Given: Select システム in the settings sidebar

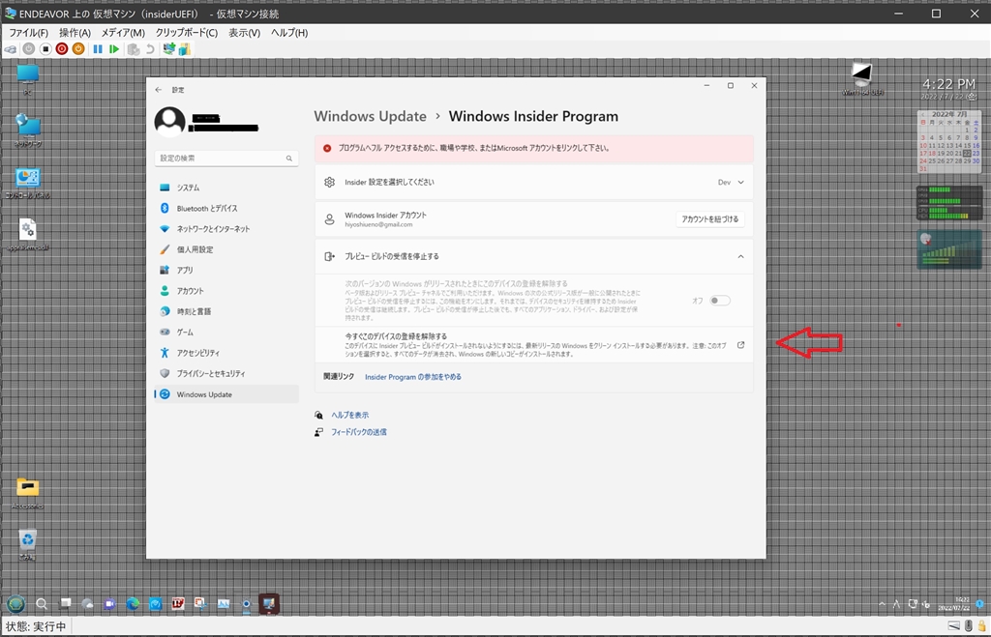Looking at the screenshot, I should pyautogui.click(x=226, y=188).
